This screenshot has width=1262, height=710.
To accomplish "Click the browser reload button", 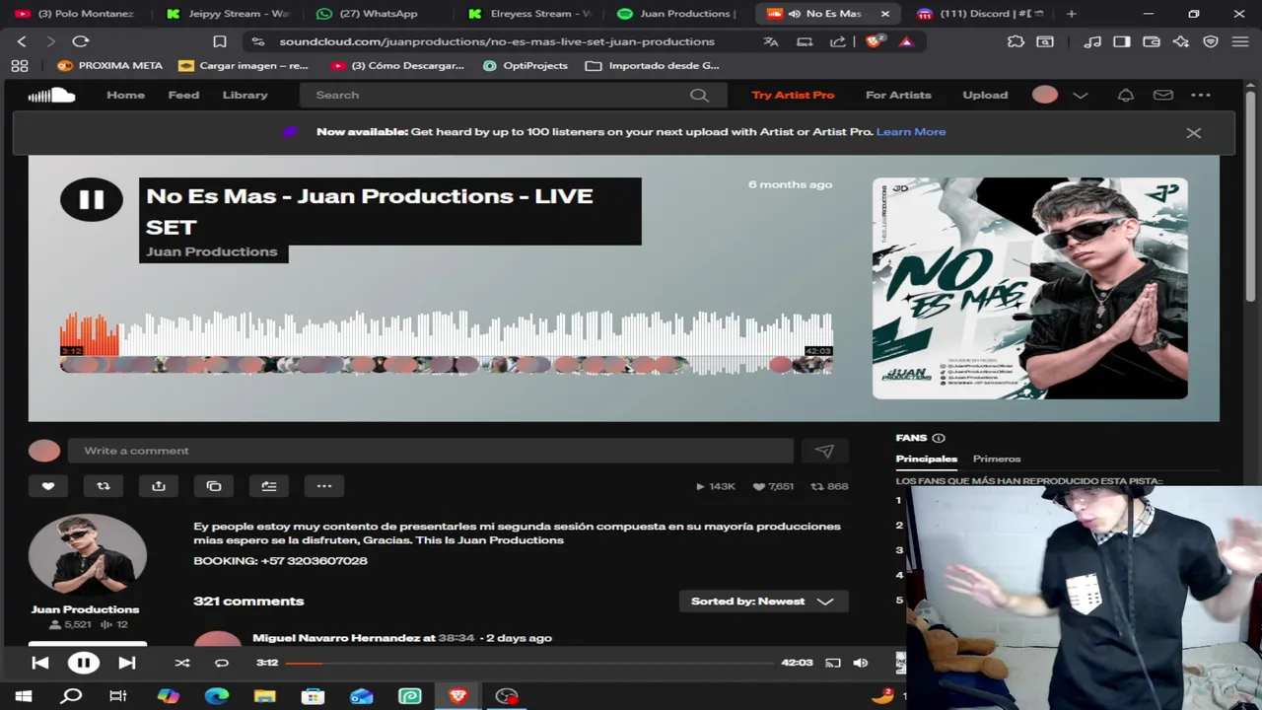I will click(81, 41).
